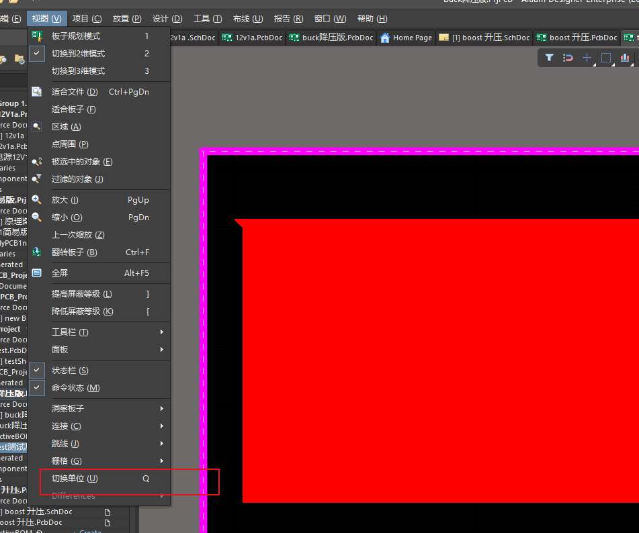Expand the 洞察板子 submenu
639x533 pixels.
pos(162,408)
